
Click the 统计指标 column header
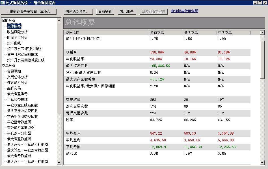(106, 33)
